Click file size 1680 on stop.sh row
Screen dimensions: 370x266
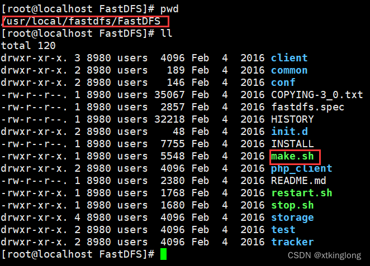pos(173,205)
